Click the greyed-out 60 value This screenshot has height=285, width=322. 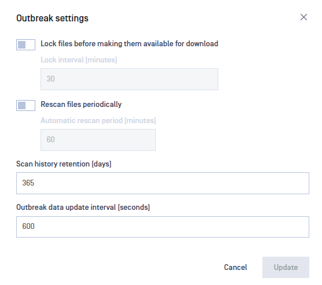50,140
